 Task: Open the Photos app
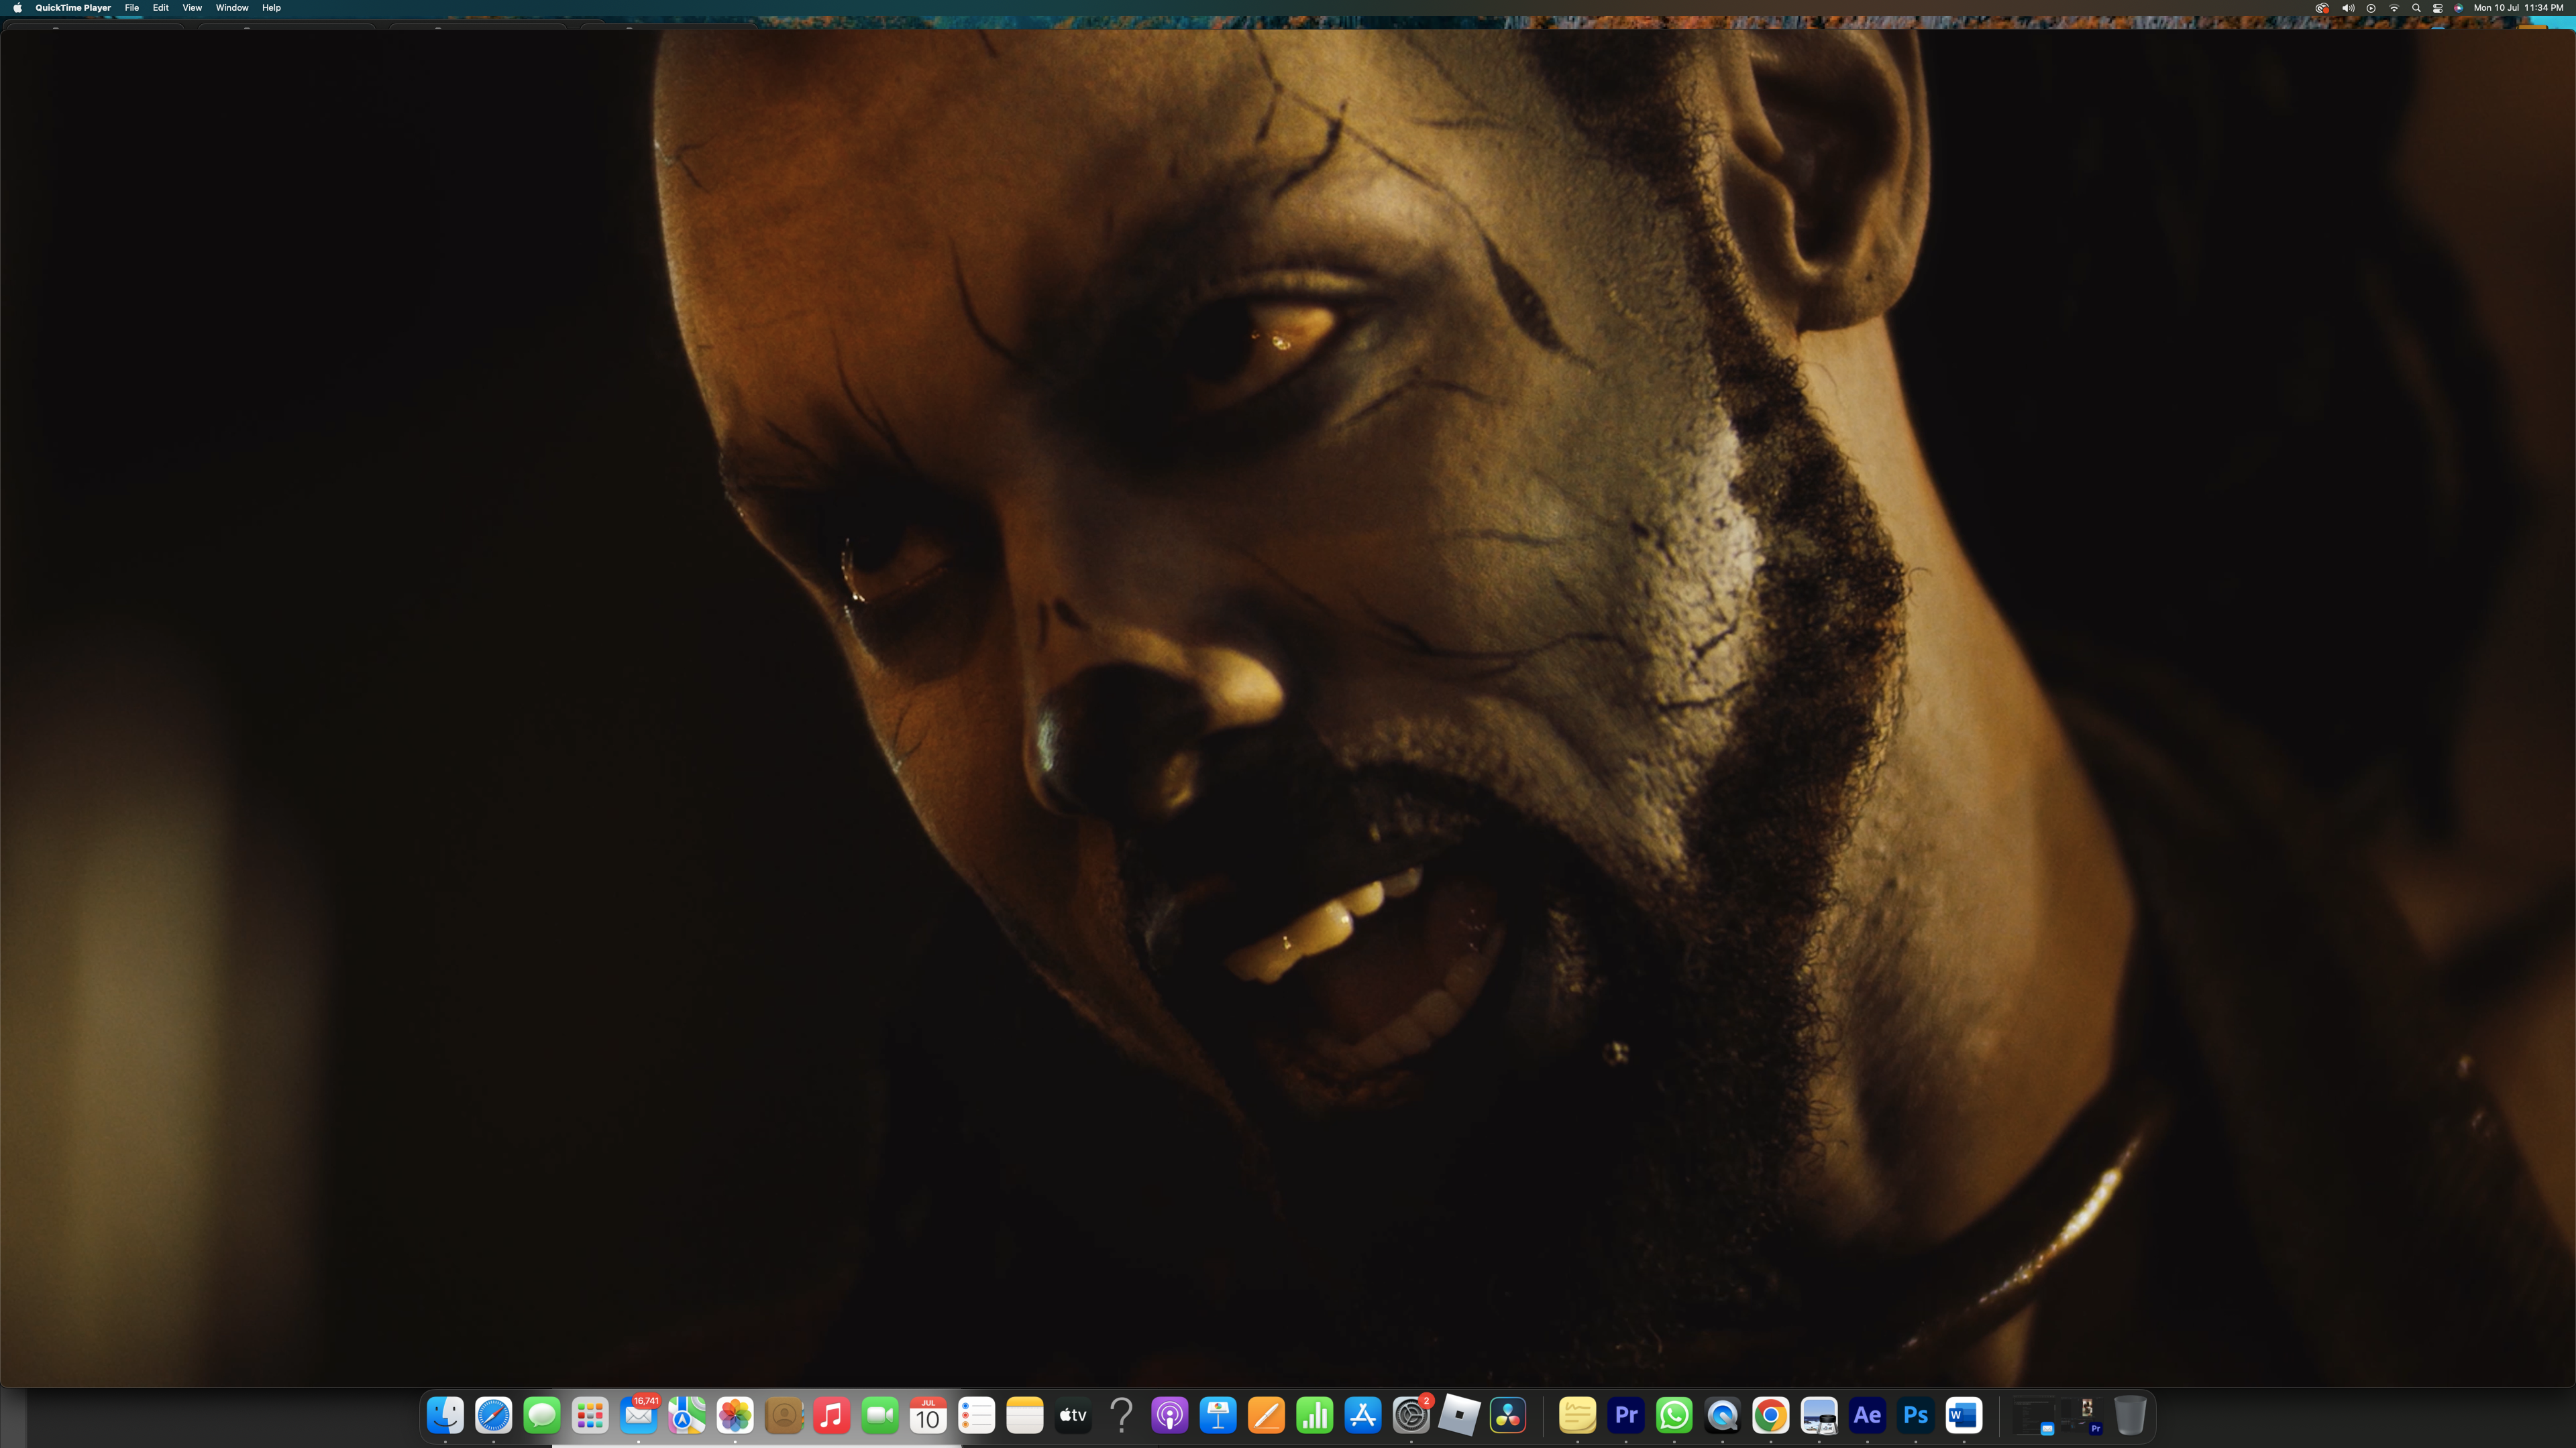pos(735,1415)
